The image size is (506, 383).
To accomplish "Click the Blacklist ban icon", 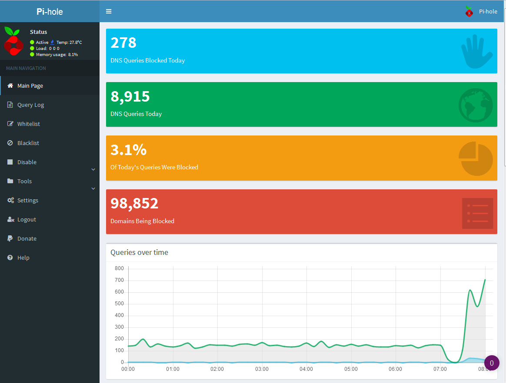I will [x=10, y=143].
